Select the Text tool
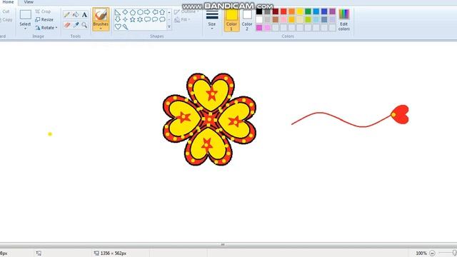The height and width of the screenshot is (257, 457). tap(84, 14)
